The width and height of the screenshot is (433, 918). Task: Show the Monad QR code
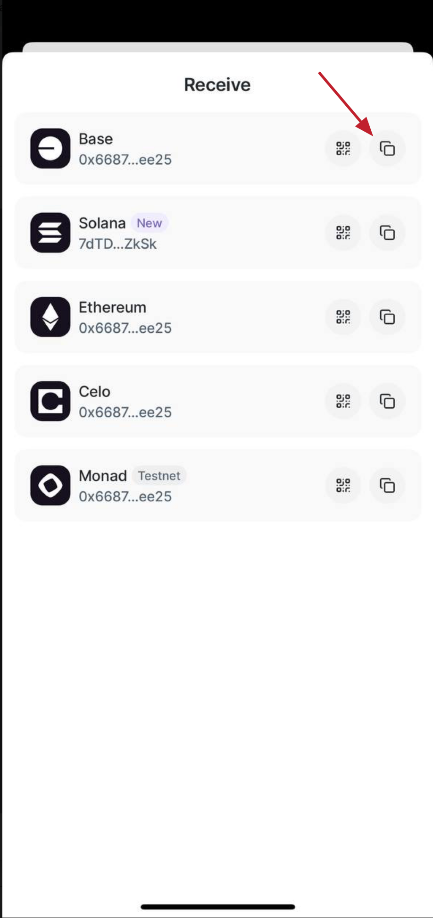pyautogui.click(x=343, y=485)
